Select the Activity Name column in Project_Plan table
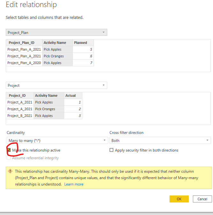213x215 pixels. tap(57, 43)
